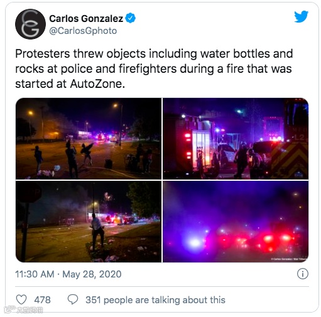Click the reply speech bubble icon
This screenshot has height=317, width=321.
tap(73, 299)
